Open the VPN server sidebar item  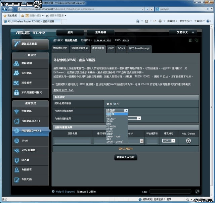[30, 150]
